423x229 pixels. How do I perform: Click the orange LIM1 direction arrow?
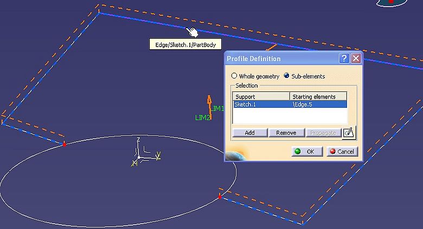209,103
